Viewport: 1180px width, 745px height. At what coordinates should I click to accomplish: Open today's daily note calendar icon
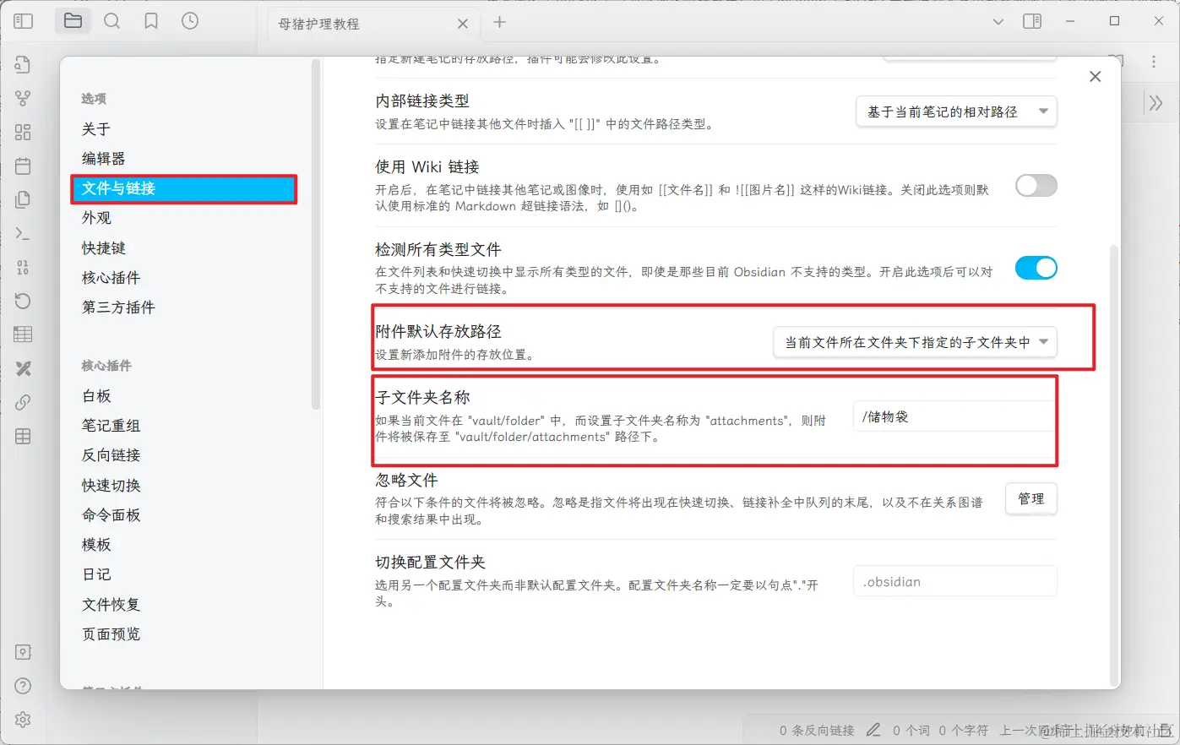(23, 166)
